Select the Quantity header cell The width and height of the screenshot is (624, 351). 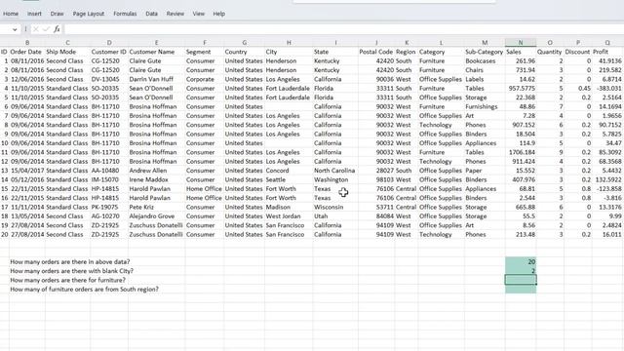550,52
